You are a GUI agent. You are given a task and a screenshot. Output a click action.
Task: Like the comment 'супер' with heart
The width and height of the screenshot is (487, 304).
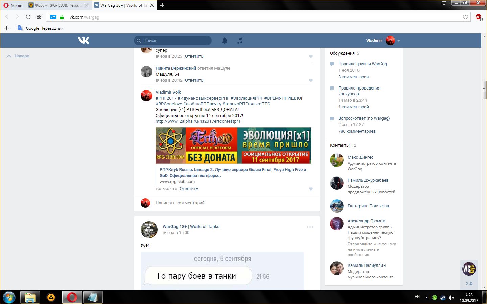click(x=311, y=57)
